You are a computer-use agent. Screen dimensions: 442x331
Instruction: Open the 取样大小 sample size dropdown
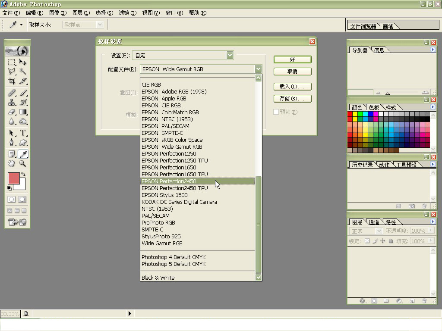pos(83,25)
